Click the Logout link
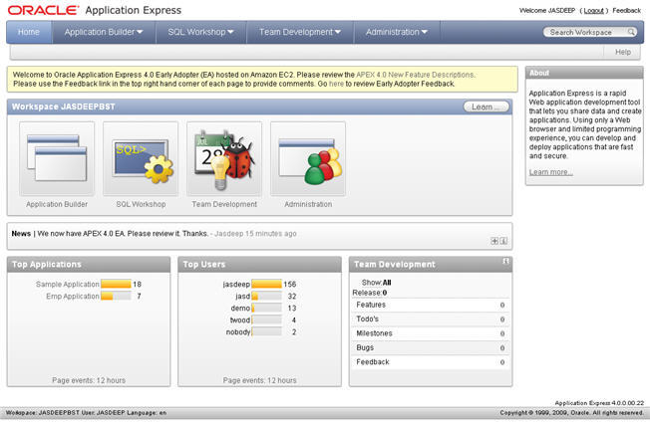Screen dimensions: 650x425 (x=593, y=10)
